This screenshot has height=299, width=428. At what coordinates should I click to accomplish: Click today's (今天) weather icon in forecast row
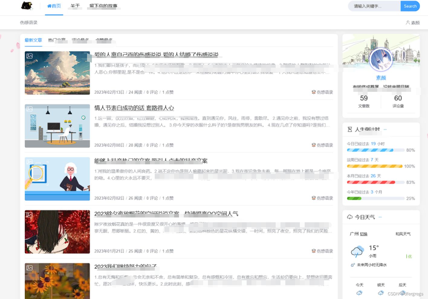point(359,293)
